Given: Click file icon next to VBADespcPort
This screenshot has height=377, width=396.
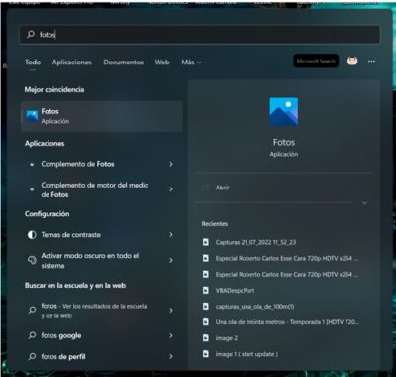Looking at the screenshot, I should (206, 290).
